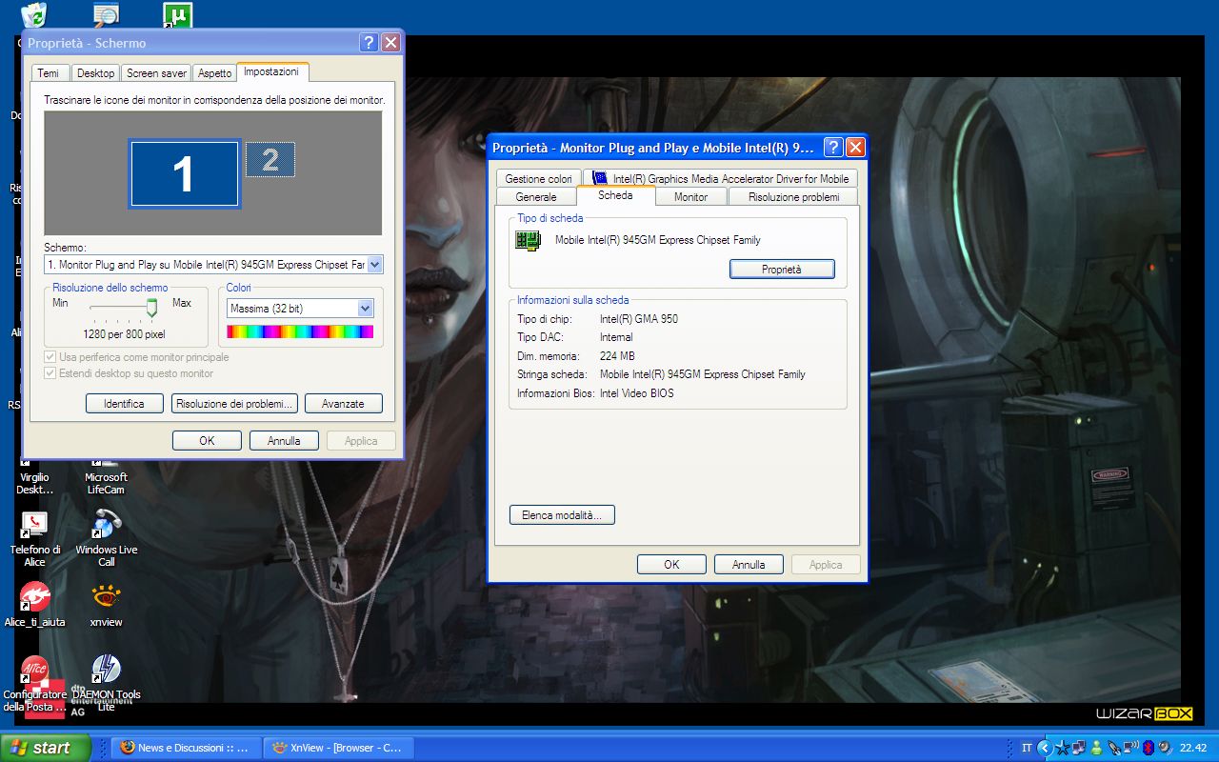
Task: Switch to the Screen saver tab
Action: point(156,73)
